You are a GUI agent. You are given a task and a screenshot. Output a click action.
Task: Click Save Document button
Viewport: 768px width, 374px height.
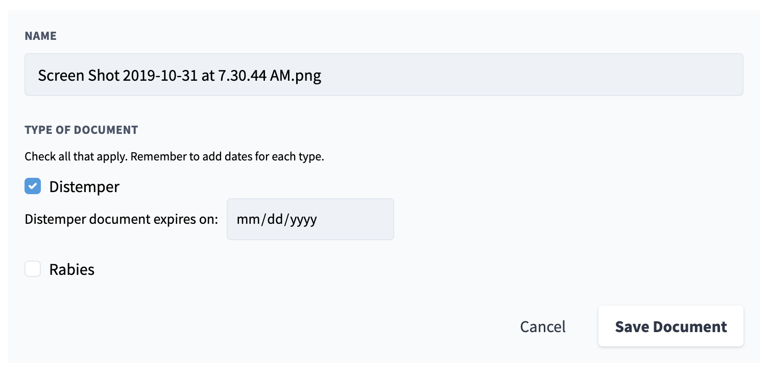coord(670,326)
